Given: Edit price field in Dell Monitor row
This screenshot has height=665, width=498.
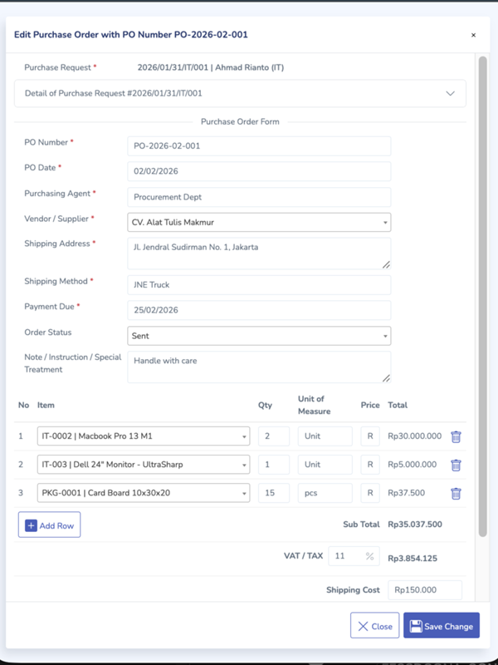Looking at the screenshot, I should point(370,465).
